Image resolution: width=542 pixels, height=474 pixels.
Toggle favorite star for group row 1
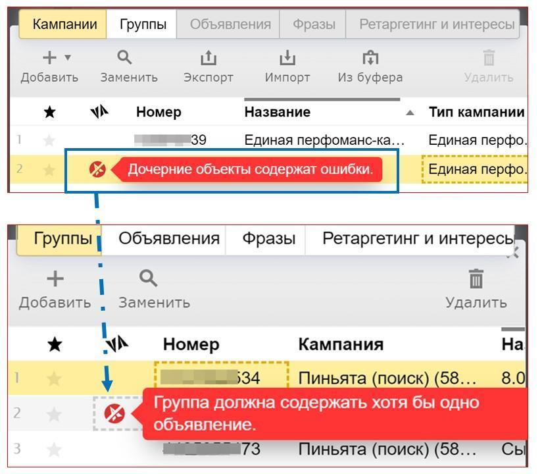54,378
